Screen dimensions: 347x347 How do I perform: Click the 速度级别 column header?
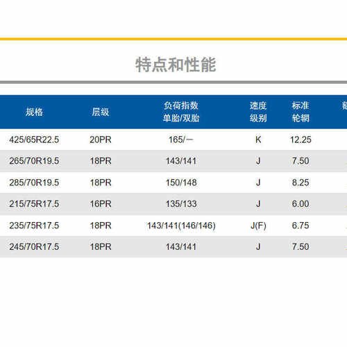[258, 112]
